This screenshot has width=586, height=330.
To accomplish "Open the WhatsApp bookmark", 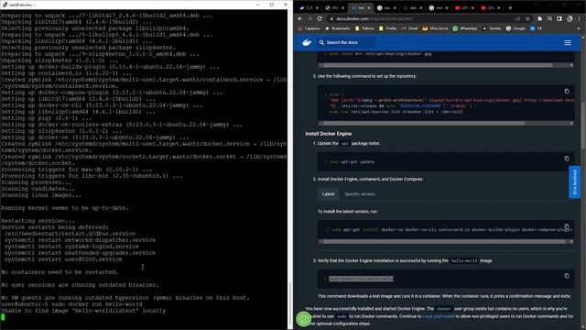I will click(464, 28).
